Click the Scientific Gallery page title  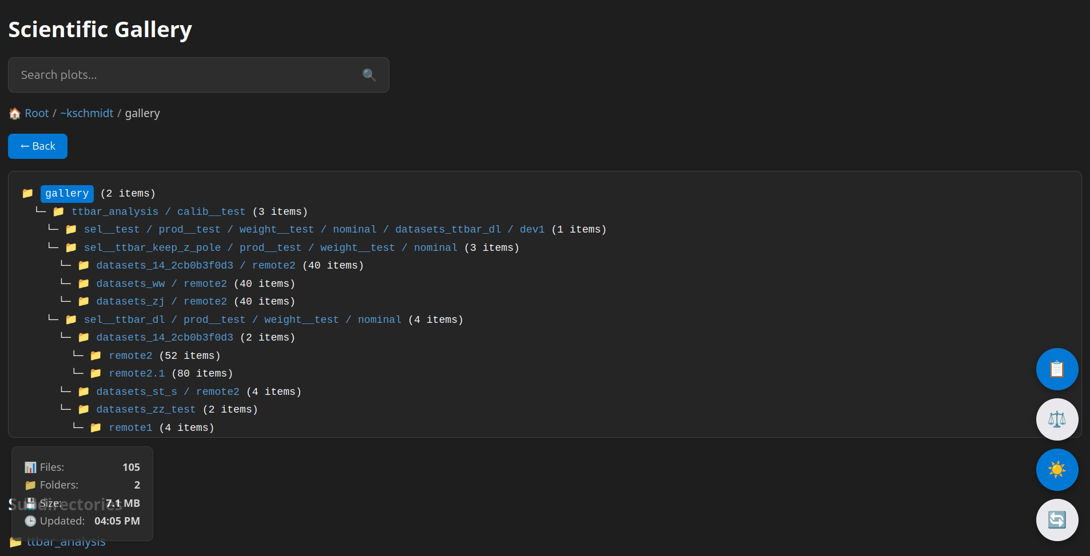(x=100, y=30)
